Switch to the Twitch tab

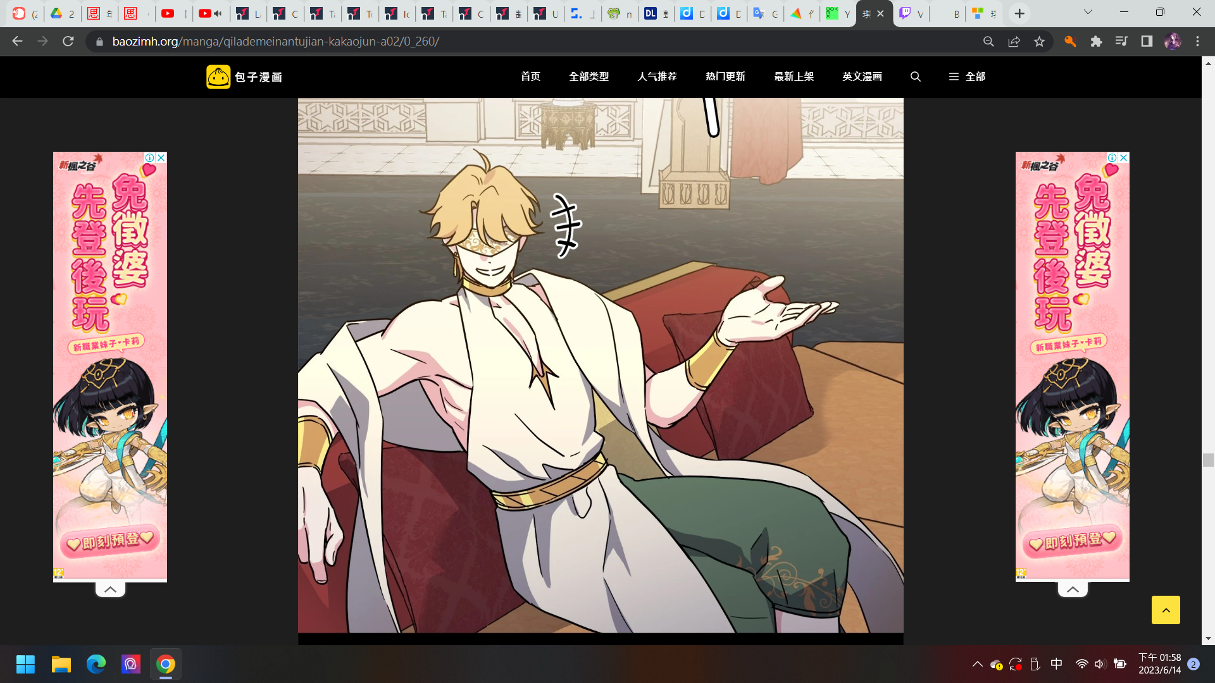coord(911,13)
